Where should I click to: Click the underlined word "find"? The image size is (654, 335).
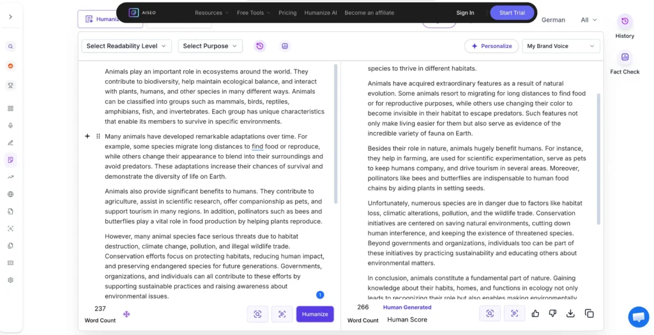click(x=257, y=147)
